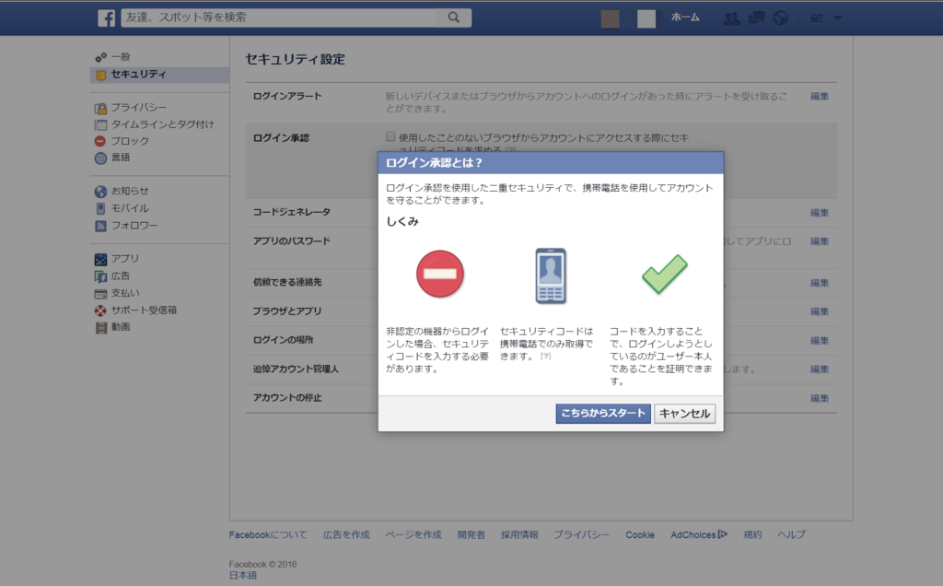
Task: Click the globe icon beside お知らせ
Action: [100, 192]
